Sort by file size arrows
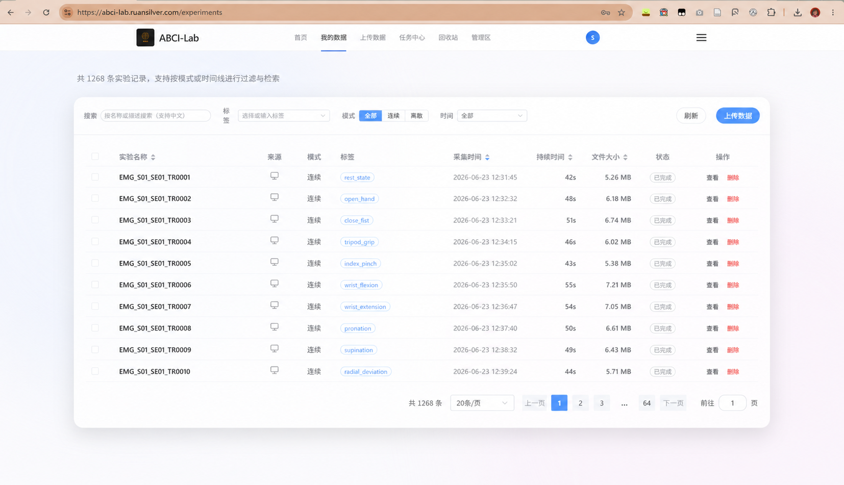The image size is (844, 485). tap(625, 157)
